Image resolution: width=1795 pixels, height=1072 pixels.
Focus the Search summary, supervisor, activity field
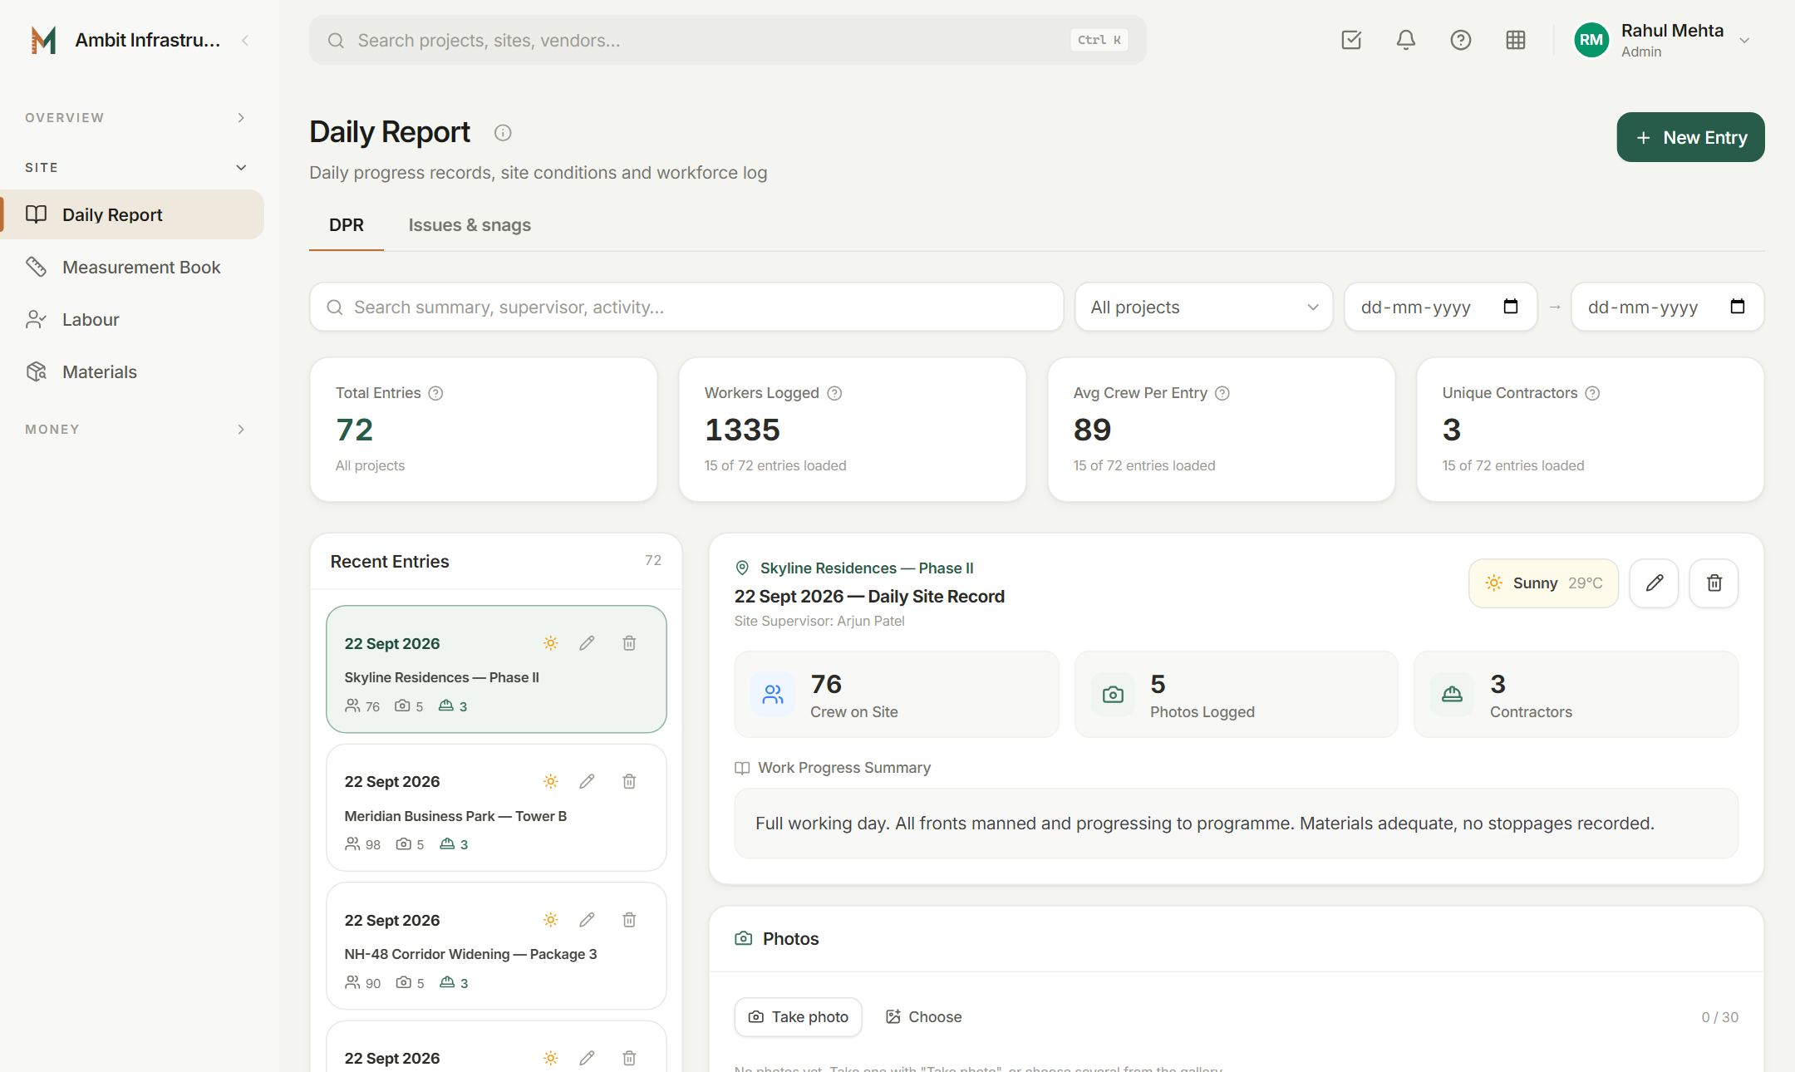686,307
